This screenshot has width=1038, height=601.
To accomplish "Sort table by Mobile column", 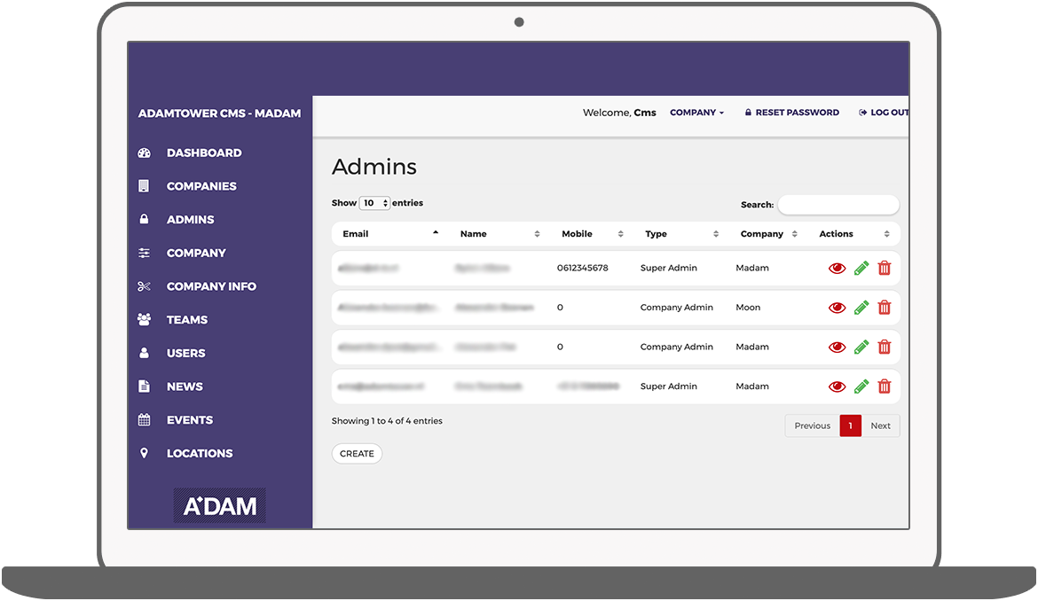I will tap(593, 233).
